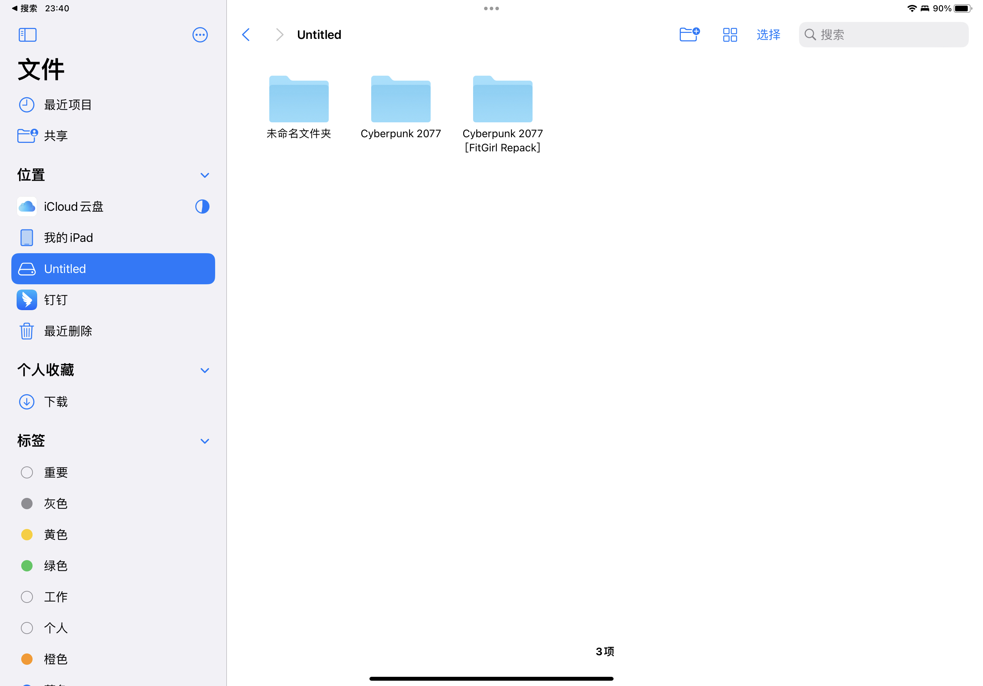Toggle the sidebar panel icon
983x686 pixels.
(27, 35)
